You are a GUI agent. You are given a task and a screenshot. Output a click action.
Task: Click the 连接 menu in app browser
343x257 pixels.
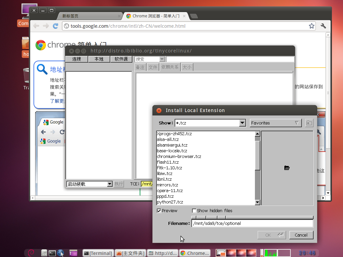[x=77, y=59]
